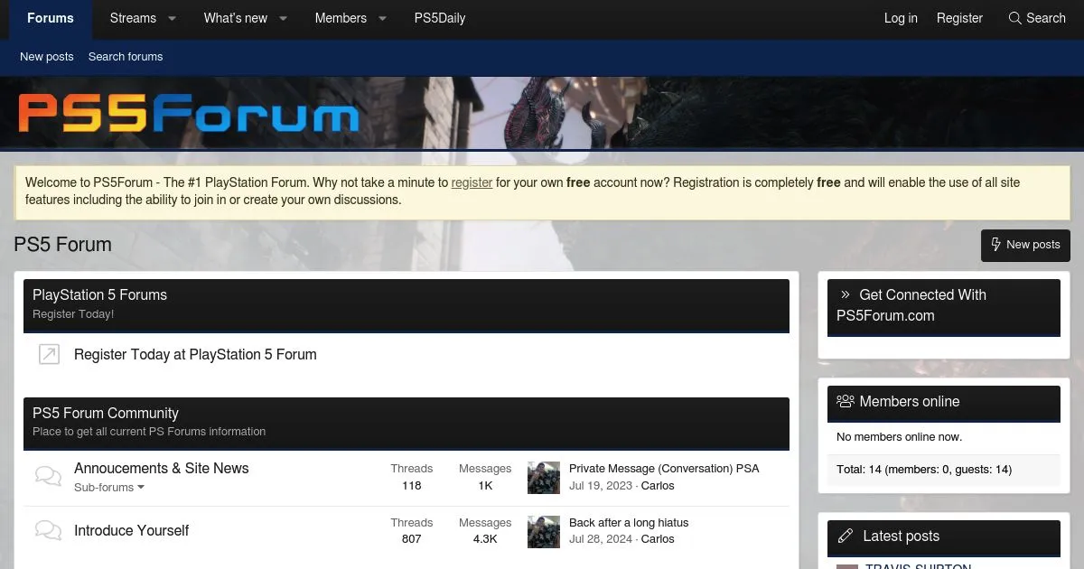Click the PS5Forum logo

[188, 114]
